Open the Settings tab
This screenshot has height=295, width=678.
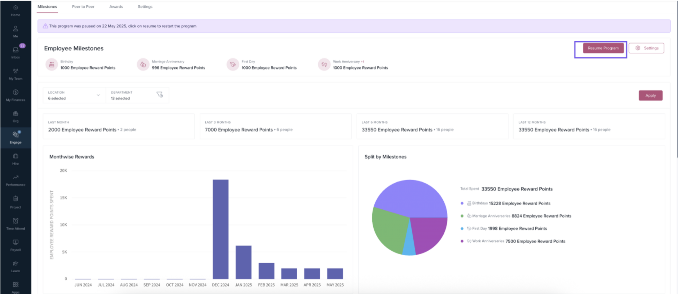pos(145,7)
